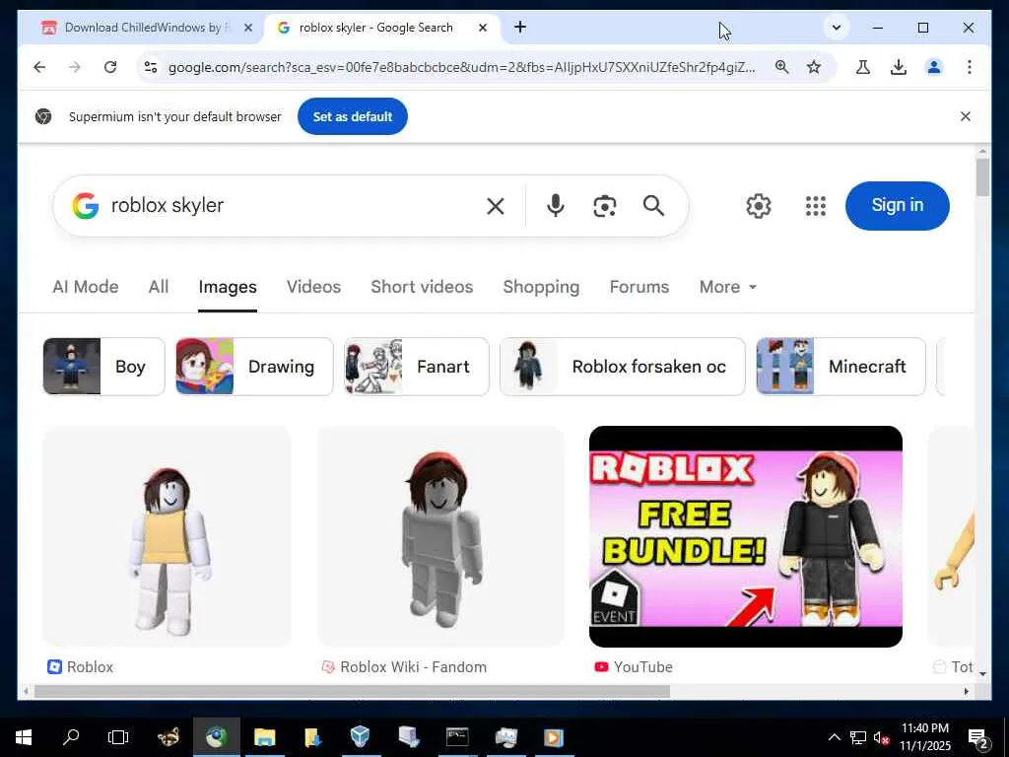Bookmark this page with the star icon
1009x757 pixels.
[x=814, y=67]
